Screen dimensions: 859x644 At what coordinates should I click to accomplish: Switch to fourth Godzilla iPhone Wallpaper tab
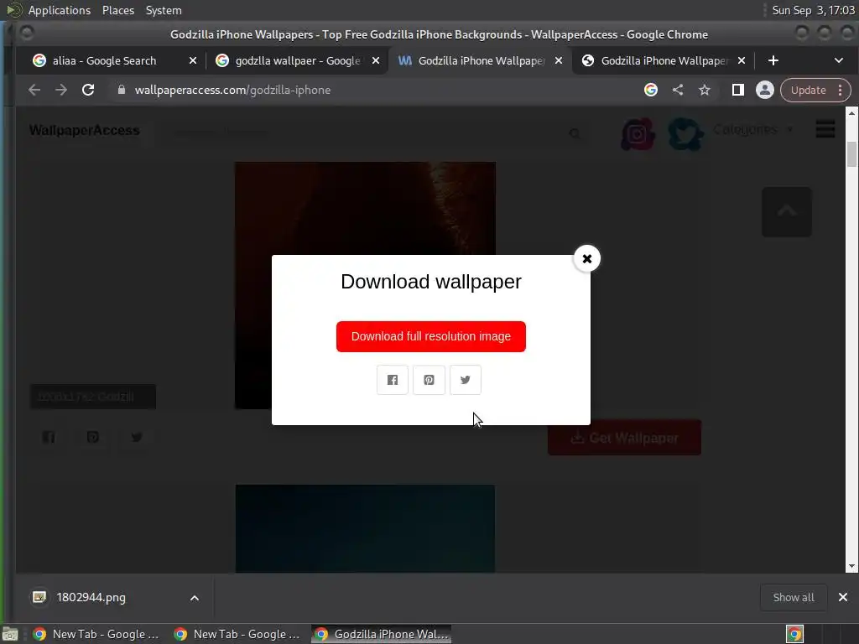[664, 60]
